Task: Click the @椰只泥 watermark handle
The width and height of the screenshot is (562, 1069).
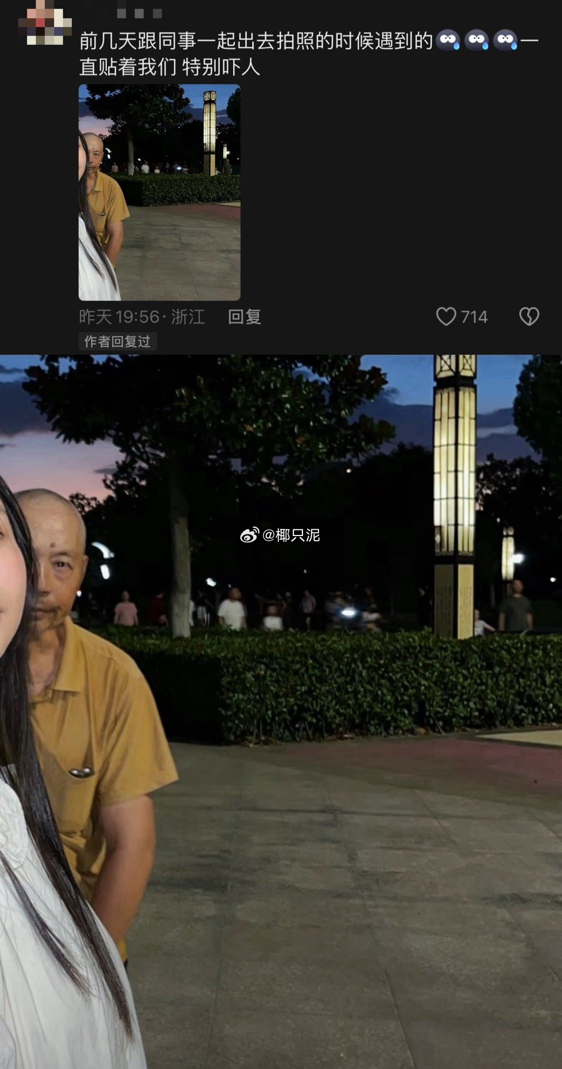Action: tap(291, 535)
